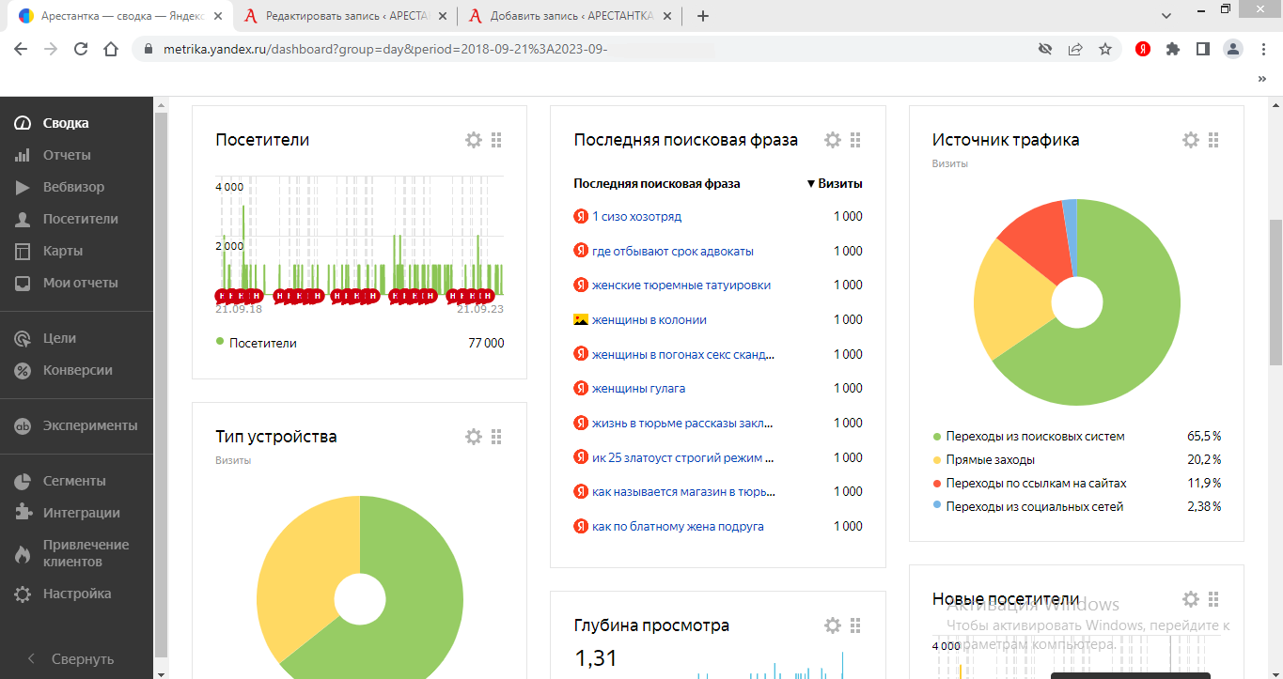Click Посетители widget title
The height and width of the screenshot is (679, 1283).
click(x=262, y=140)
